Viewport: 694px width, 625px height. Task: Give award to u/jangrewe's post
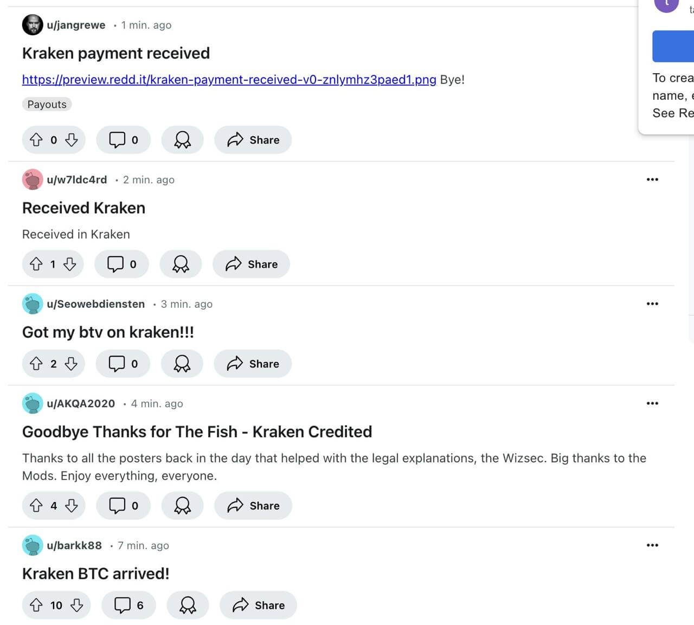tap(182, 140)
